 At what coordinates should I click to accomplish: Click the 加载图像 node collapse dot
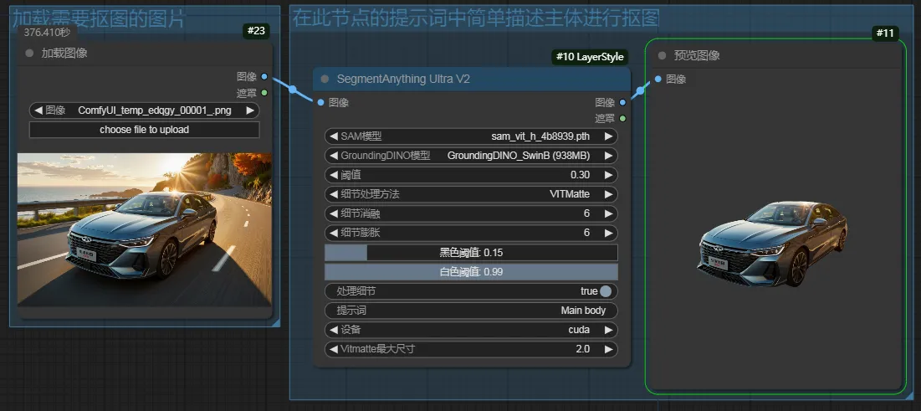click(29, 54)
